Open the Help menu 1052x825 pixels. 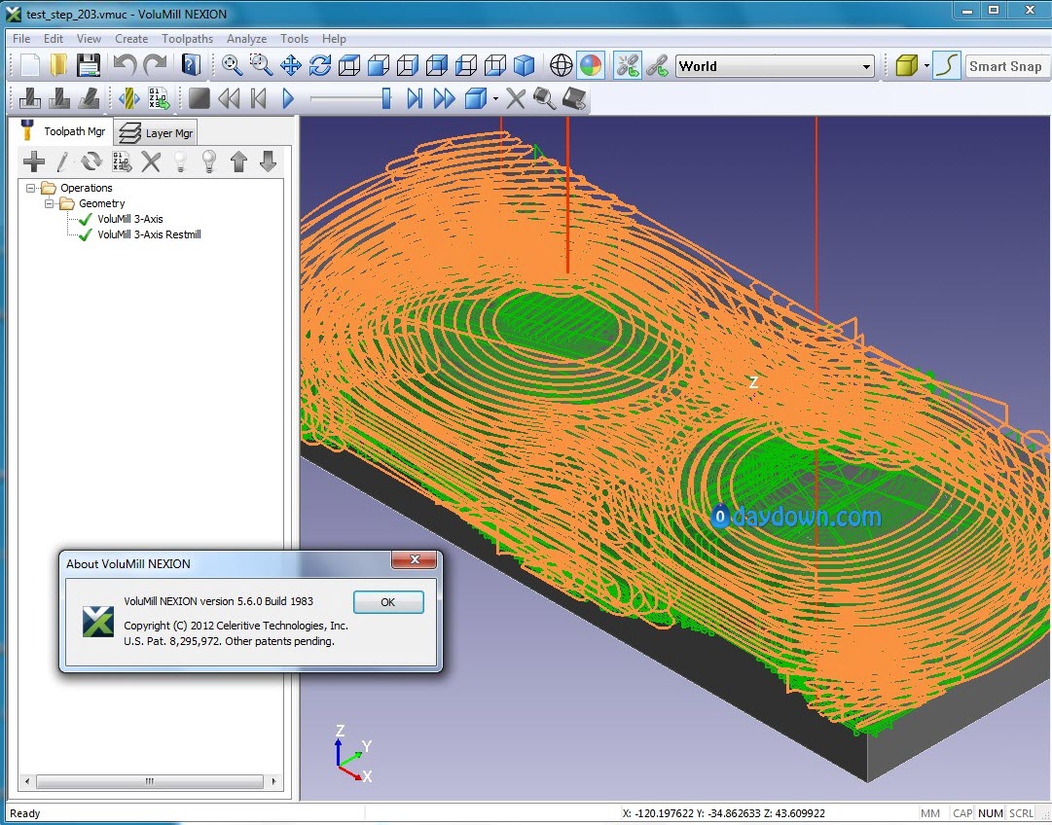pyautogui.click(x=334, y=39)
